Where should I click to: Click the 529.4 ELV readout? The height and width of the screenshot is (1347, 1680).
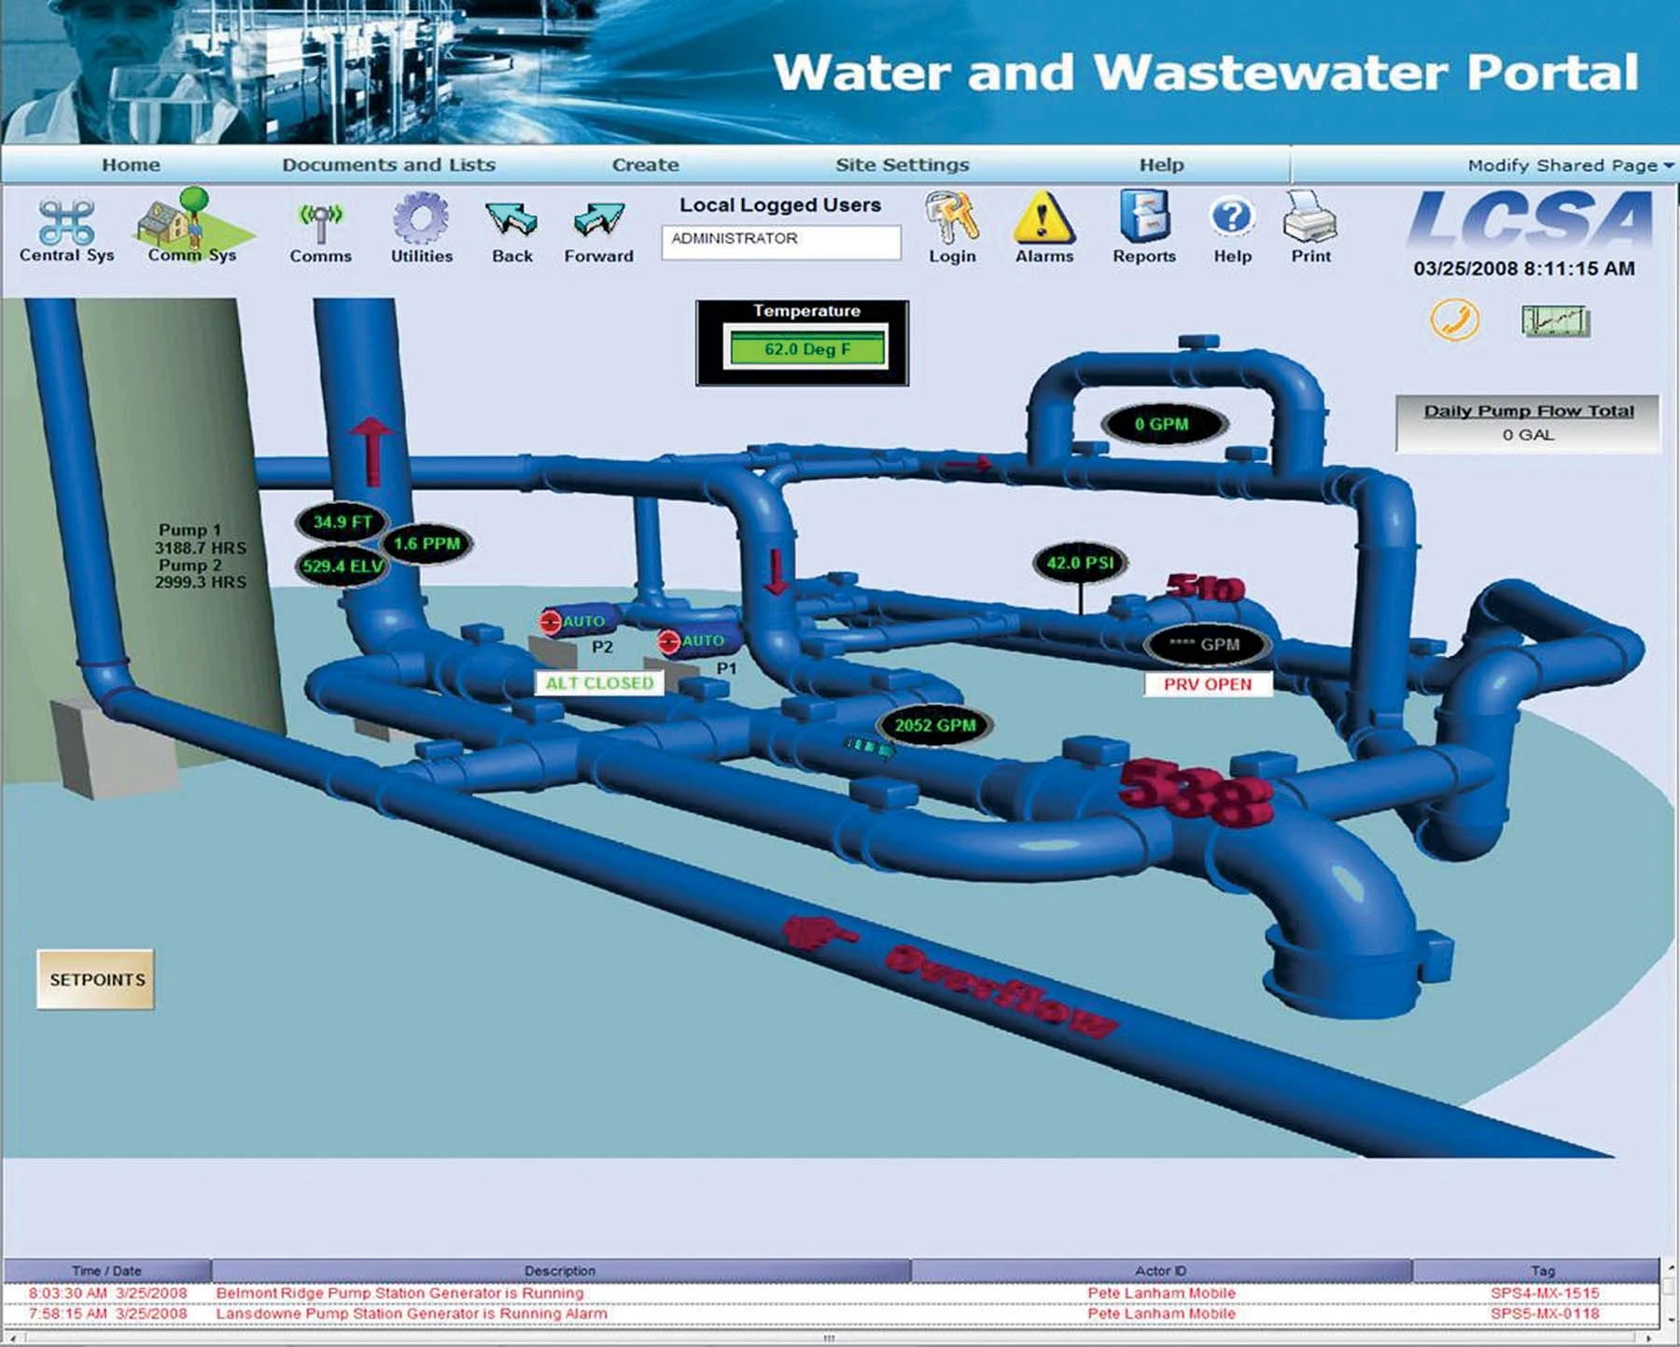click(x=342, y=566)
